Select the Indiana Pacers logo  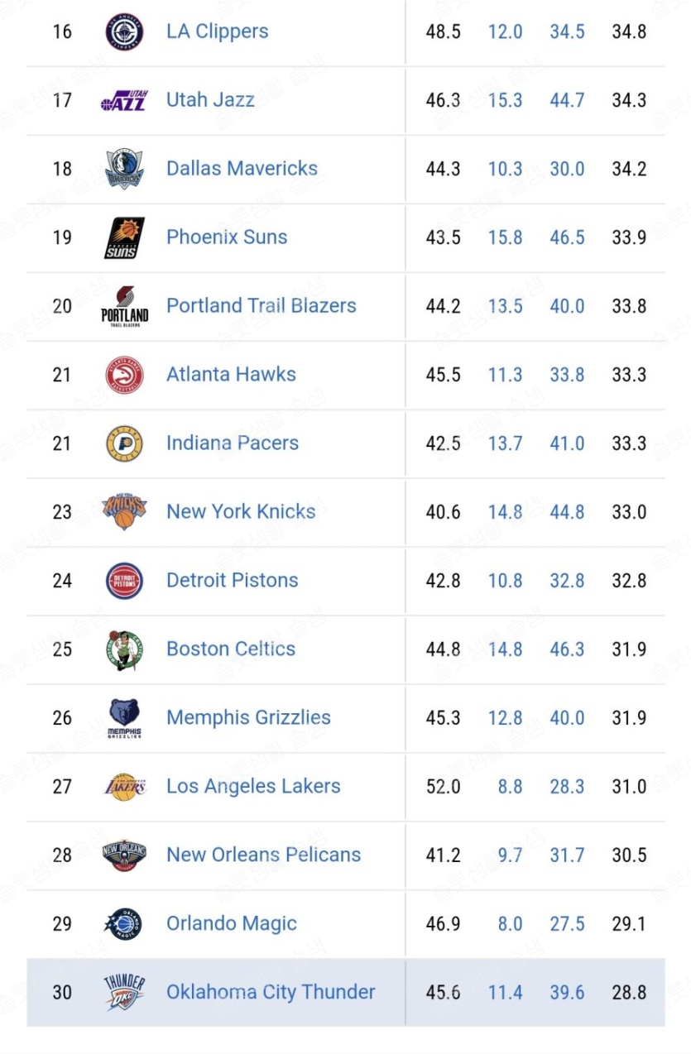[x=124, y=443]
